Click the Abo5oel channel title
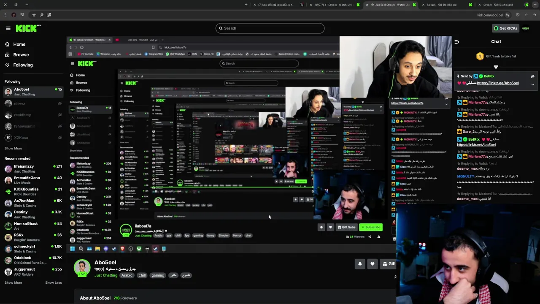The width and height of the screenshot is (540, 304). 105,263
